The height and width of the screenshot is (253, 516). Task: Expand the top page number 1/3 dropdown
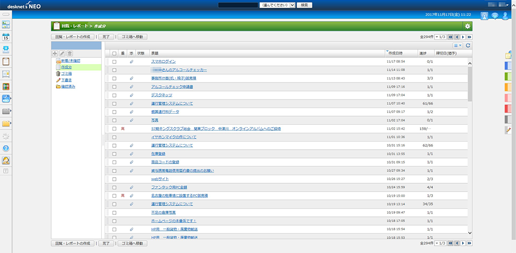(x=441, y=37)
